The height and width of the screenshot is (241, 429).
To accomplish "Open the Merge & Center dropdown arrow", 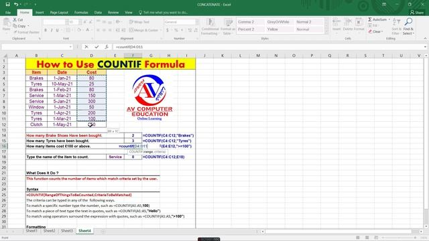I will pyautogui.click(x=160, y=30).
